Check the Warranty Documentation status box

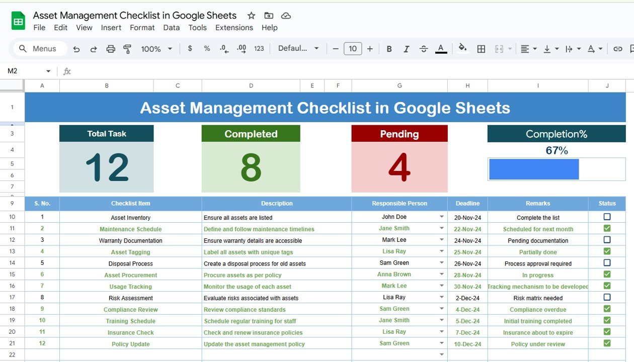(x=607, y=240)
